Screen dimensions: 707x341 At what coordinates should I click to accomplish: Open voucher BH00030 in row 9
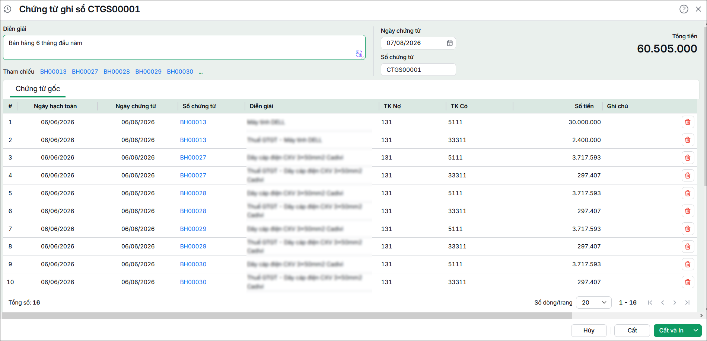coord(193,264)
